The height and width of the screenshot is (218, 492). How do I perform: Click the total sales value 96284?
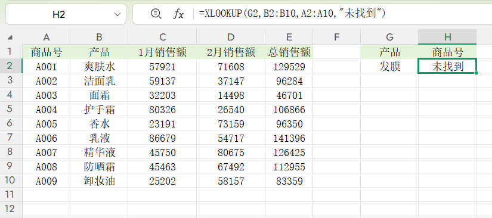289,81
